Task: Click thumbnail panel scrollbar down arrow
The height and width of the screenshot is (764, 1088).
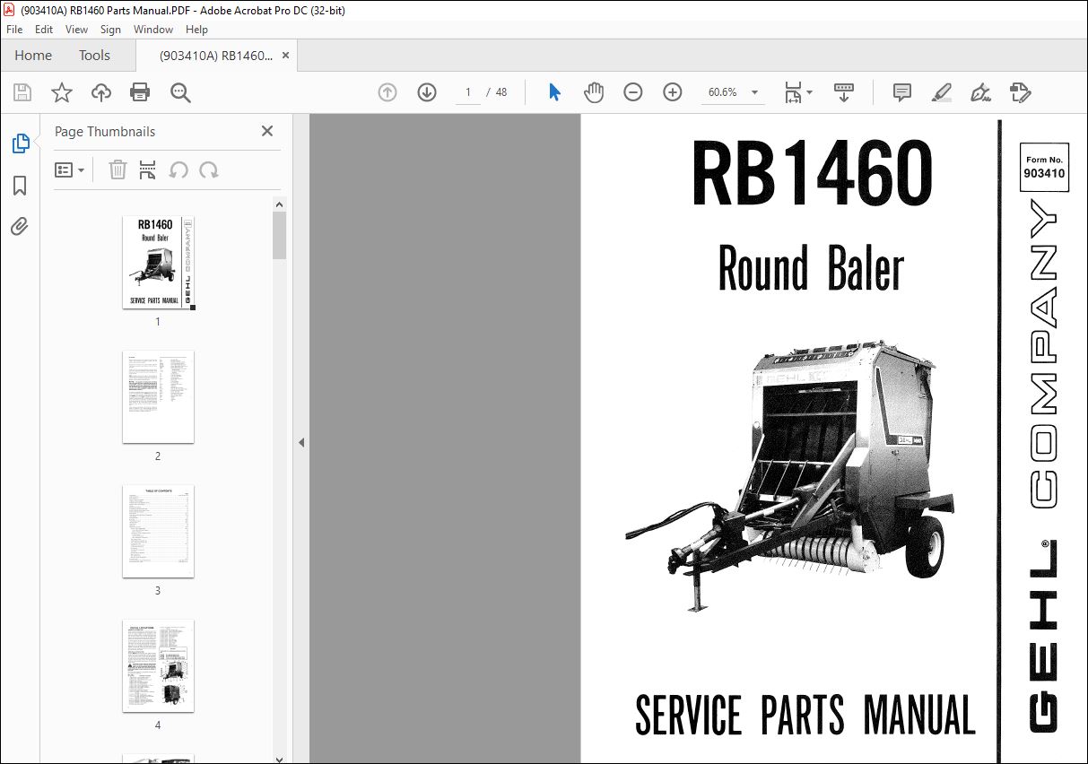Action: [279, 758]
